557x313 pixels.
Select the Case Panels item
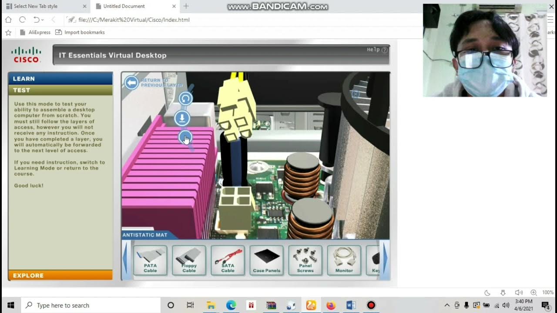click(x=266, y=260)
